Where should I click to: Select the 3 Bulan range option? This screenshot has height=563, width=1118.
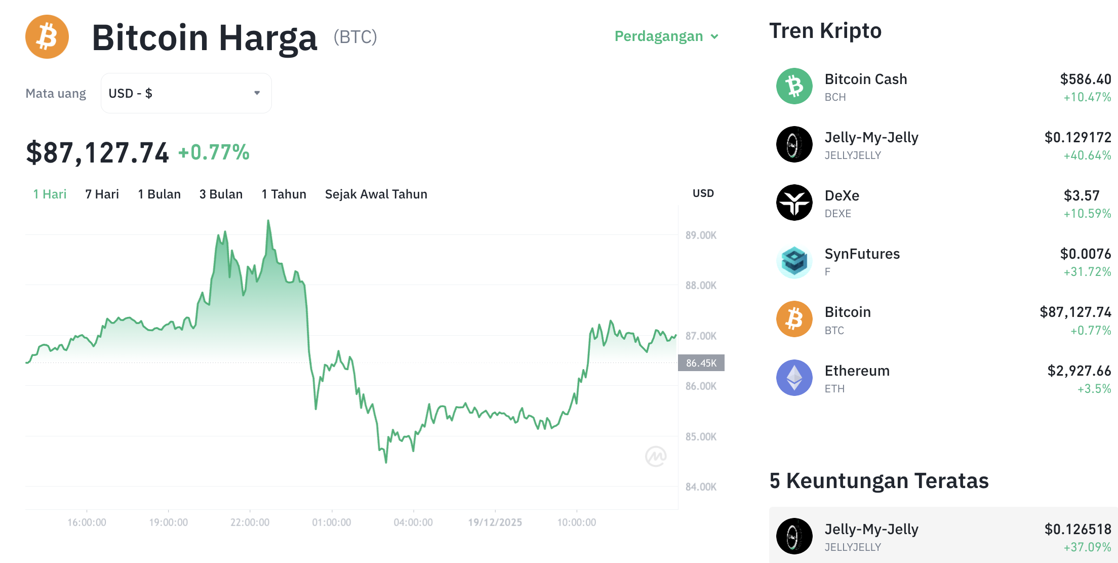tap(221, 194)
